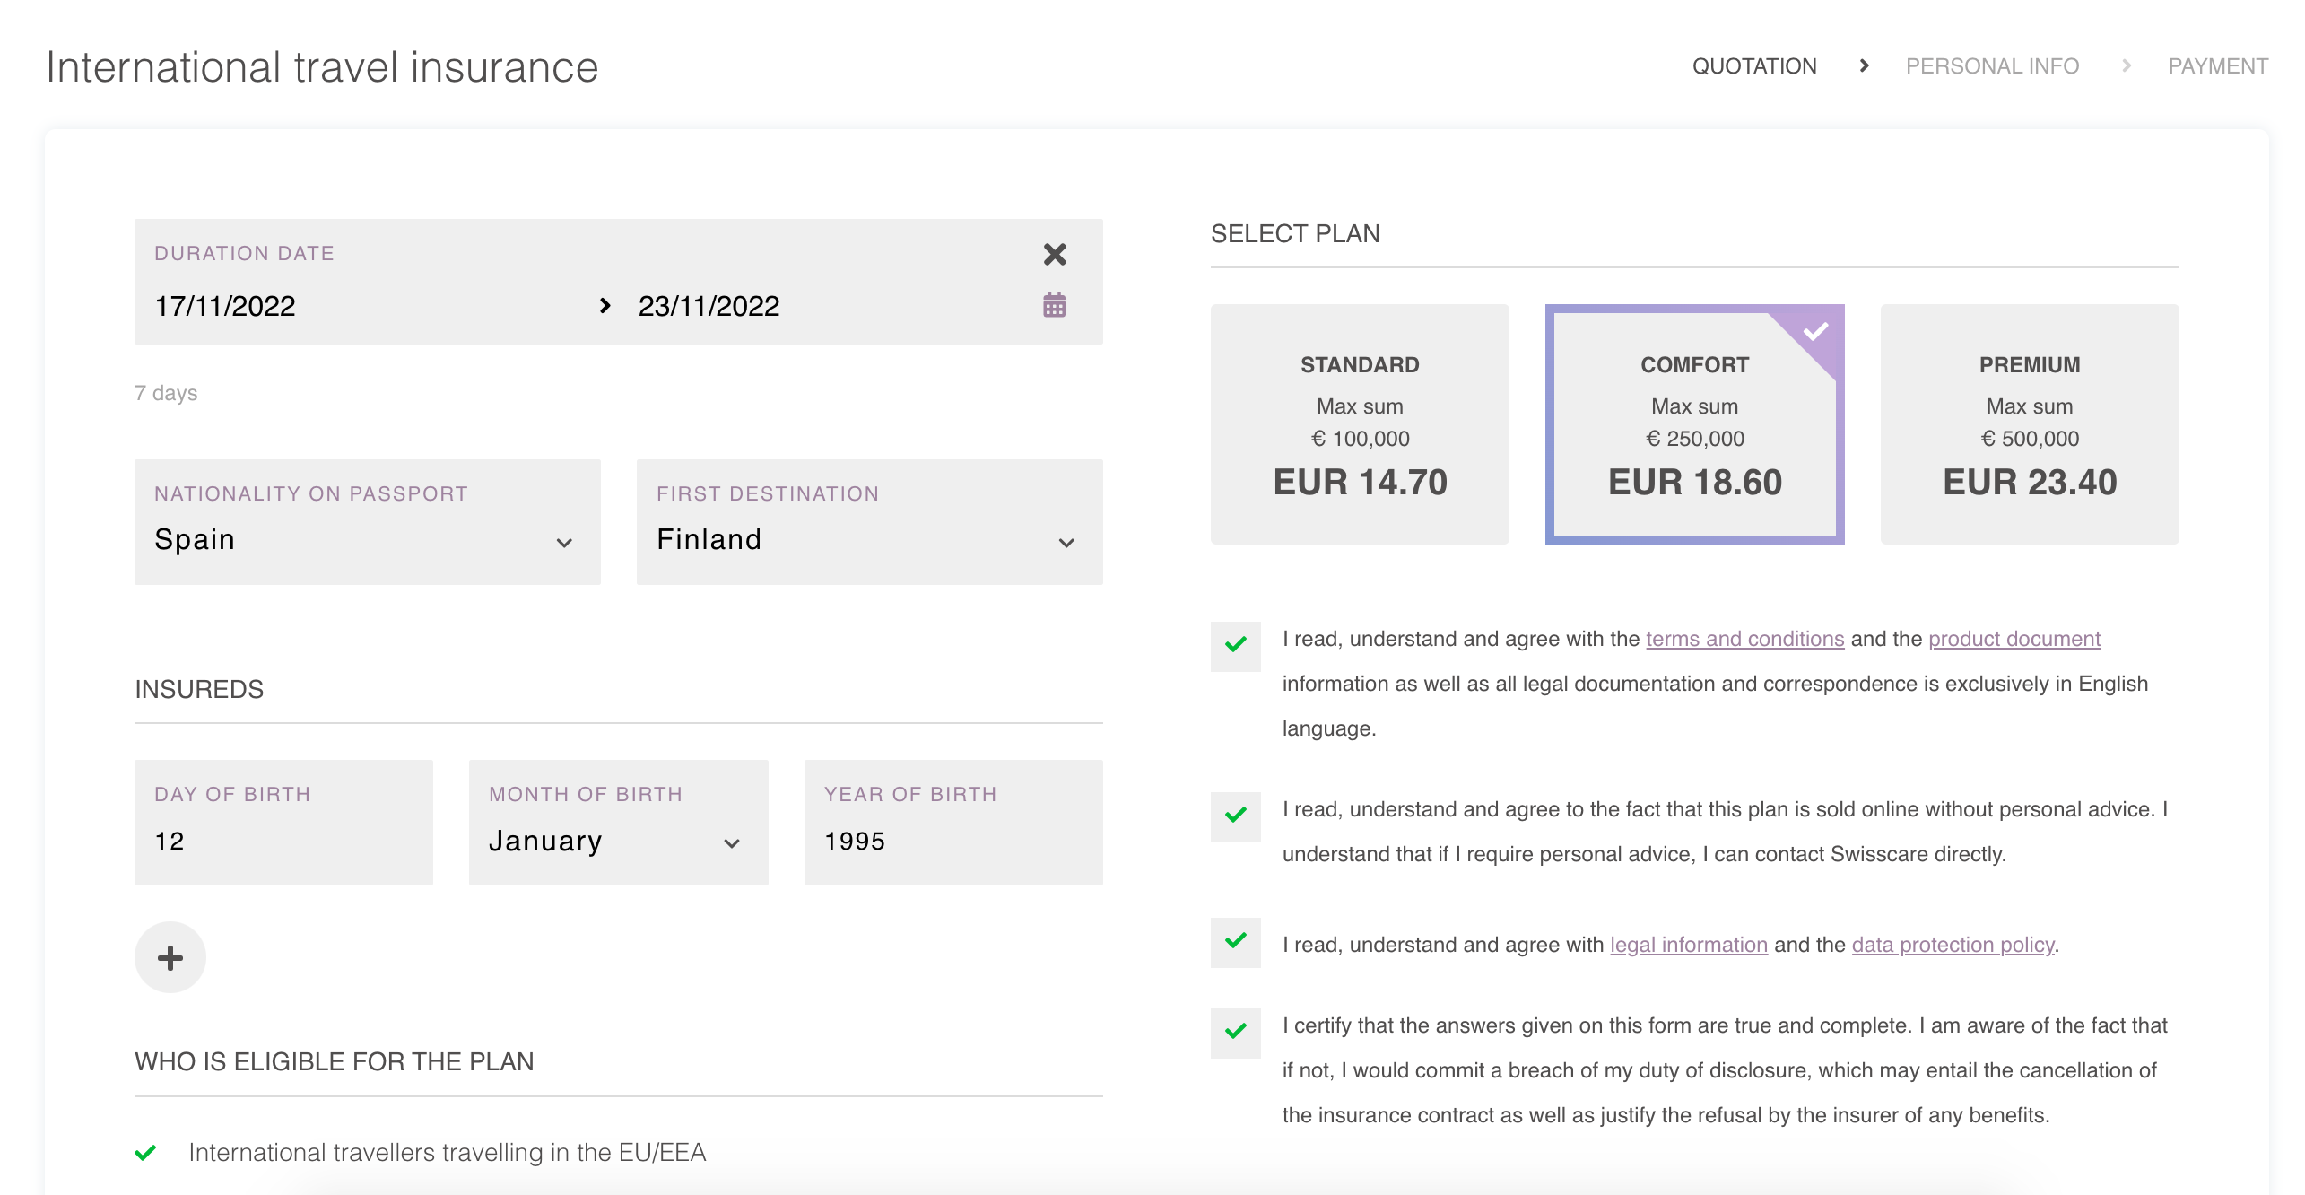Click the chevron after the Quotation step
The image size is (2305, 1195).
click(x=1865, y=65)
